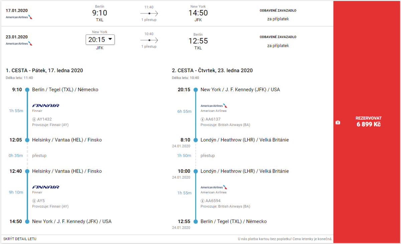Screen dimensions: 401x244
Task: Click the 8:10 Londýn Heathrow timeline dot
Action: 196,140
